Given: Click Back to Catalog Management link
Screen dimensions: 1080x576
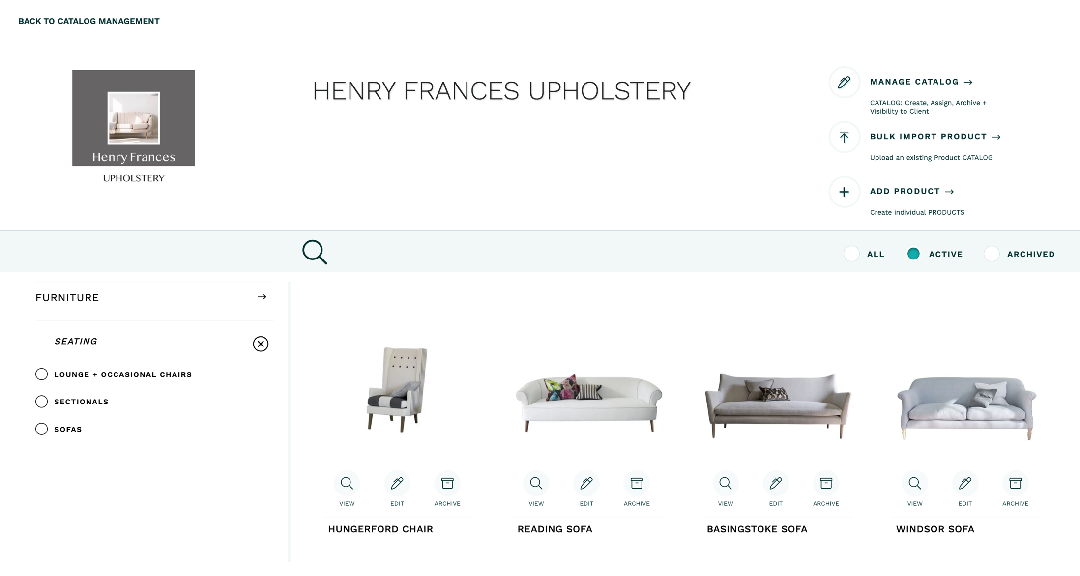Looking at the screenshot, I should point(89,21).
